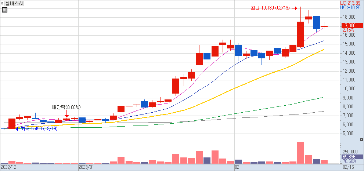Click the current price tag 17,080

point(352,26)
